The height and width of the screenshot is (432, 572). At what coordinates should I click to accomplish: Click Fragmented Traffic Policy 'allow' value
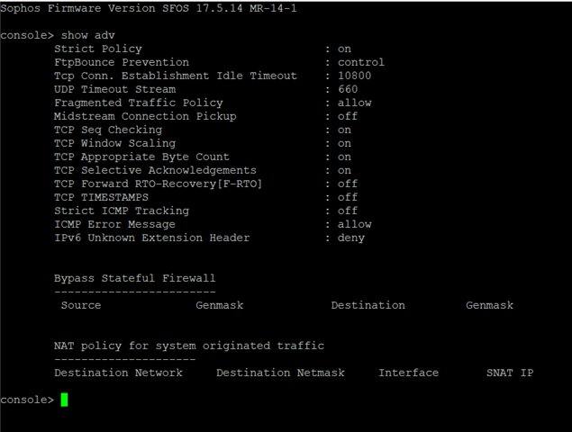[x=354, y=103]
